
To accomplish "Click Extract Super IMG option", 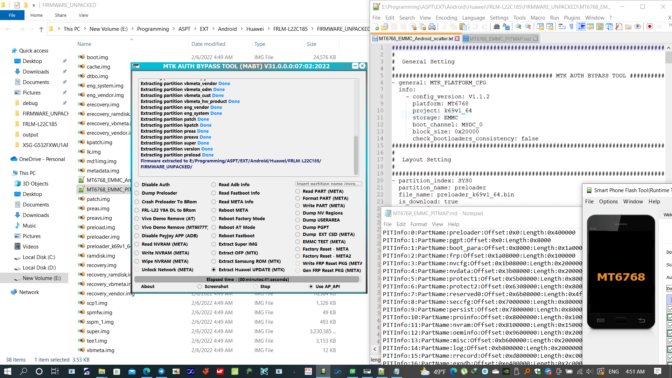I will coord(213,244).
